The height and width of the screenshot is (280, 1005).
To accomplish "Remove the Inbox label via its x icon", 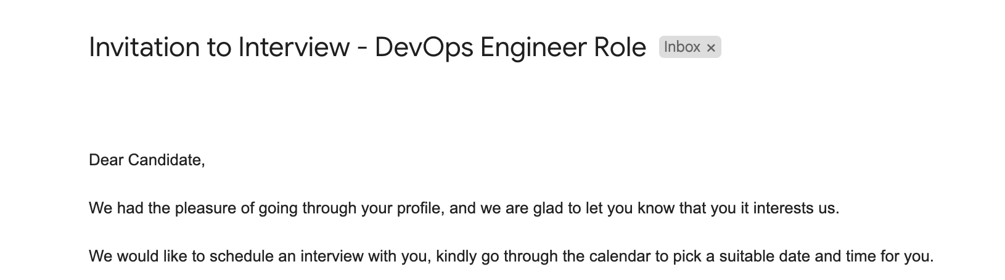I will coord(711,48).
